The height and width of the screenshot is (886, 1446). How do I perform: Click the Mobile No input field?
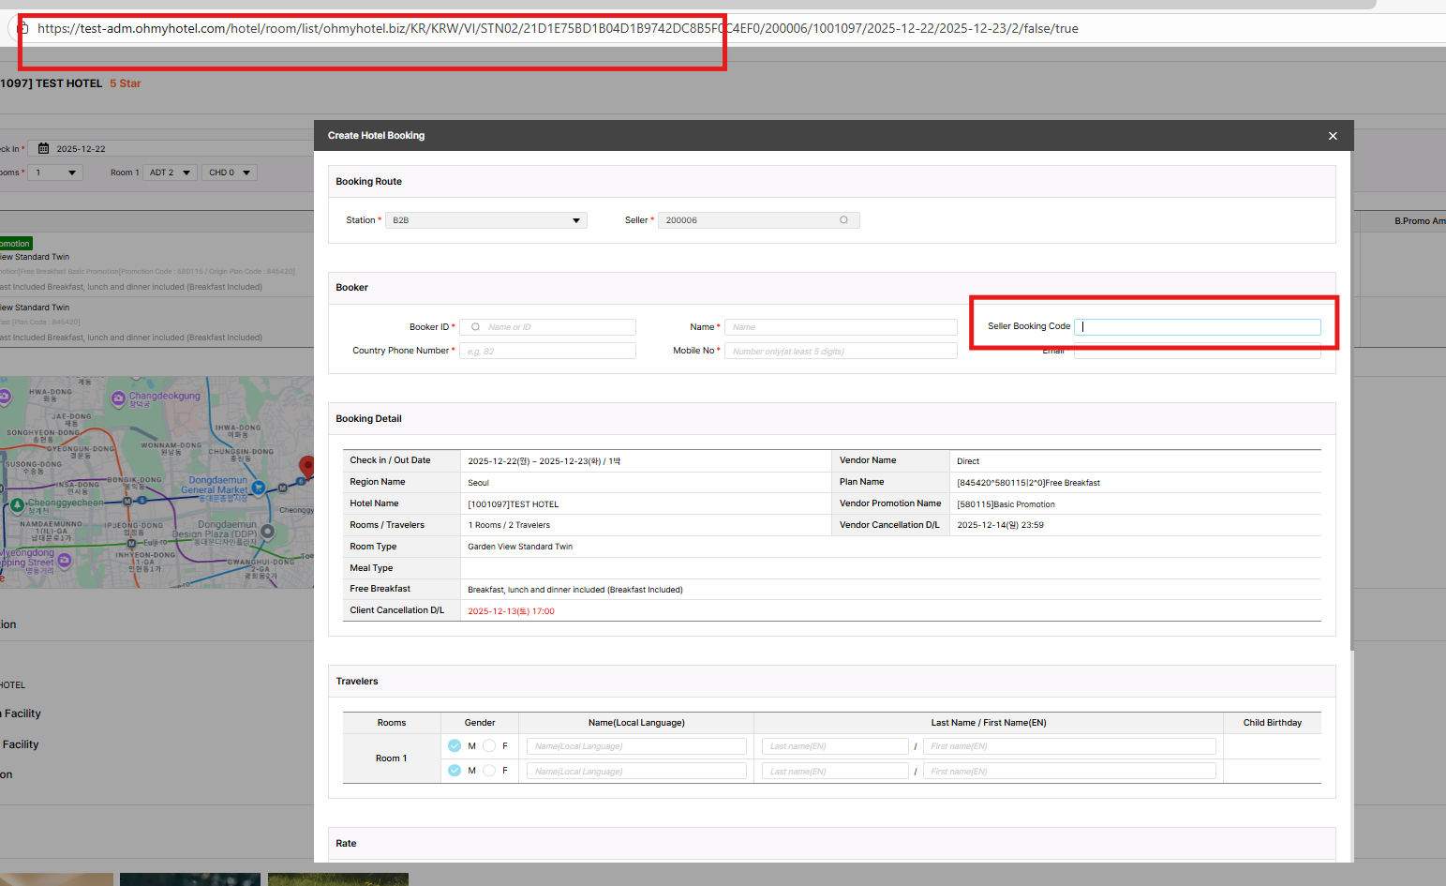click(x=840, y=351)
